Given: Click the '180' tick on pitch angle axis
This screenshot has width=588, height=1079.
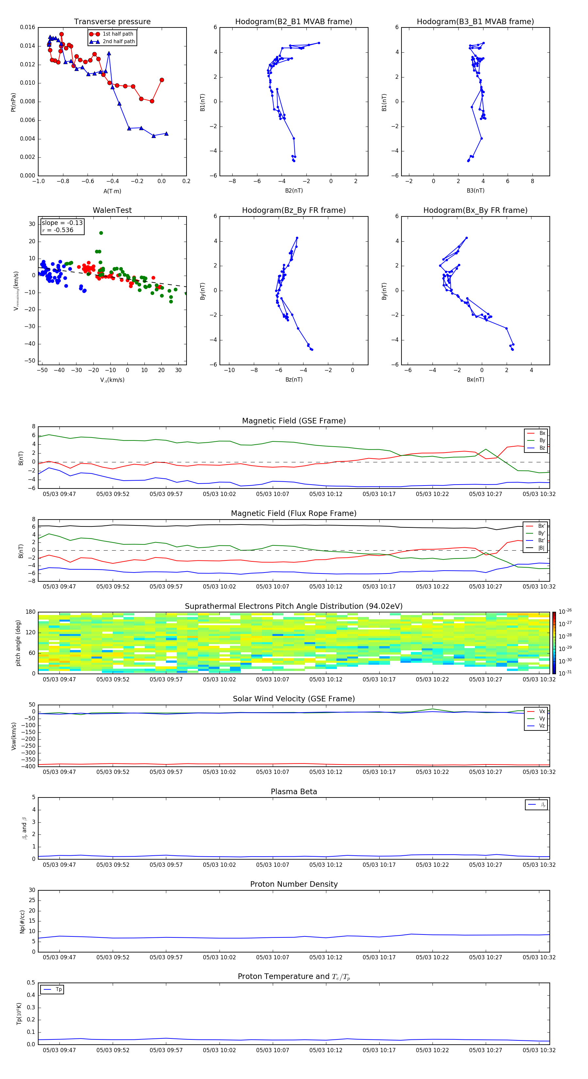Looking at the screenshot, I should click(x=31, y=612).
